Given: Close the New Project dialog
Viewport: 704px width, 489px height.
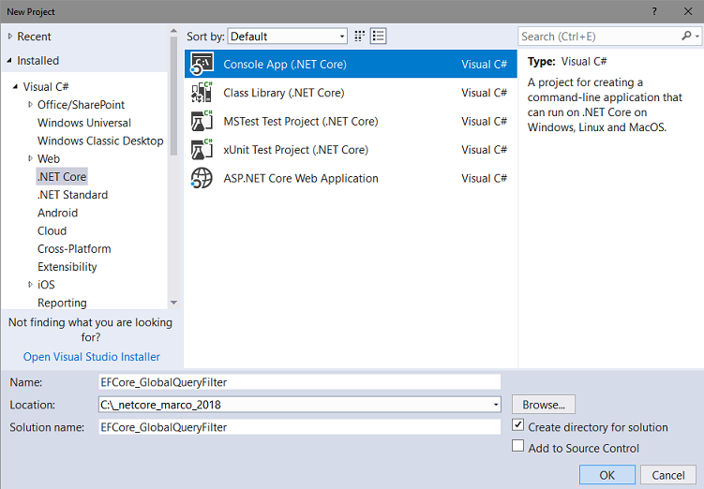Looking at the screenshot, I should (688, 11).
